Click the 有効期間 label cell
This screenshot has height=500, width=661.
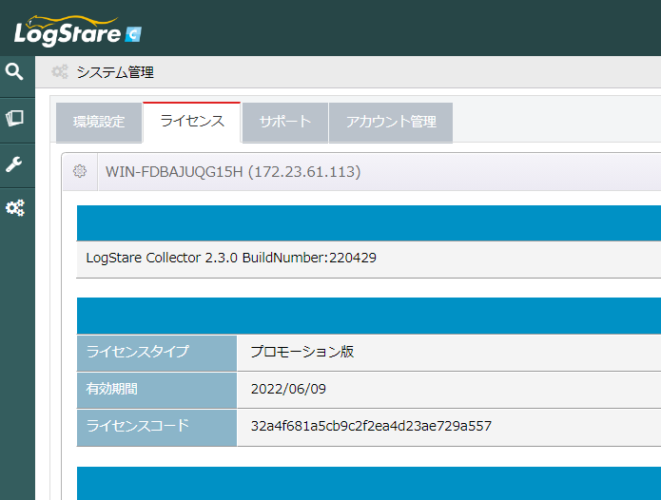[157, 390]
